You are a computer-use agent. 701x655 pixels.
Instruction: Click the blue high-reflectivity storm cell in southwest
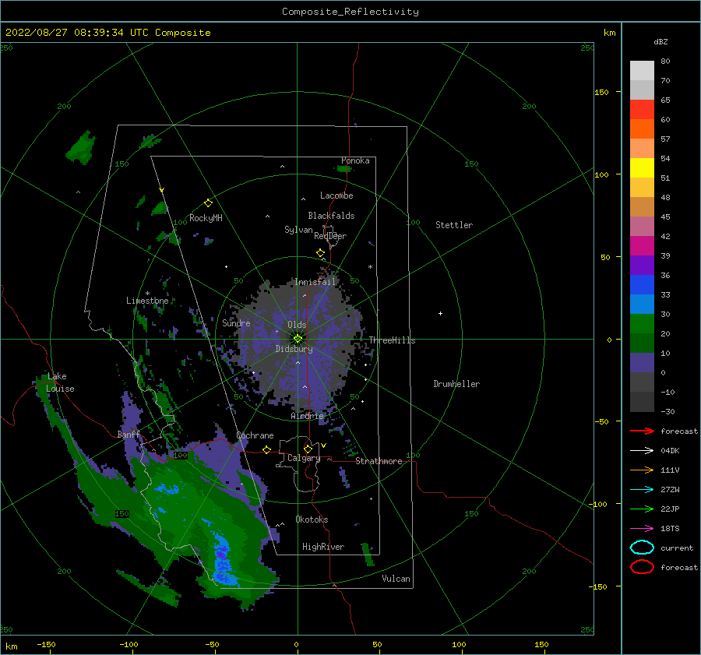[222, 559]
